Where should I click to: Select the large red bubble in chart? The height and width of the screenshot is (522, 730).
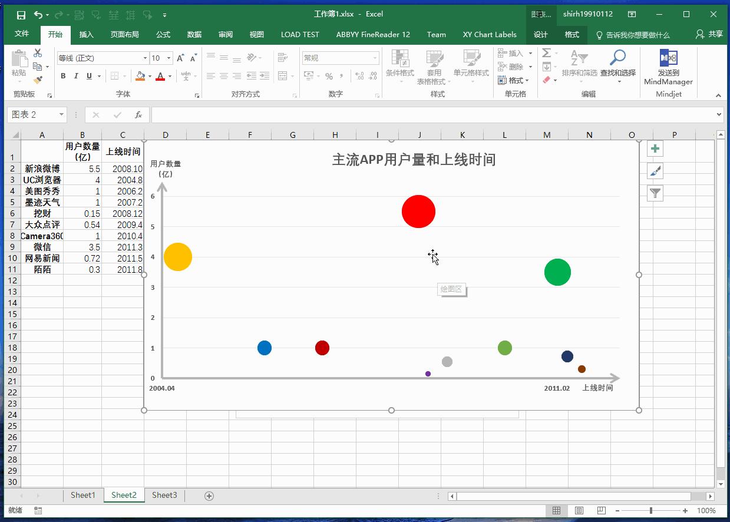[418, 212]
